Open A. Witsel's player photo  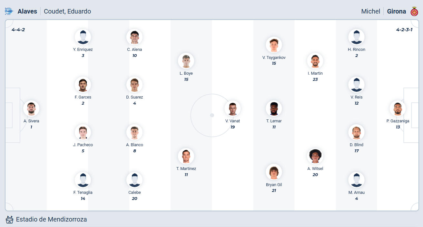point(315,156)
